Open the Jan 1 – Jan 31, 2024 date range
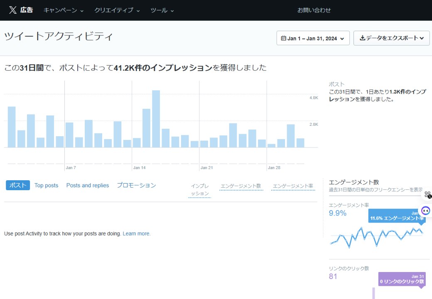 (x=313, y=38)
